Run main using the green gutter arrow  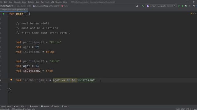tap(4, 14)
